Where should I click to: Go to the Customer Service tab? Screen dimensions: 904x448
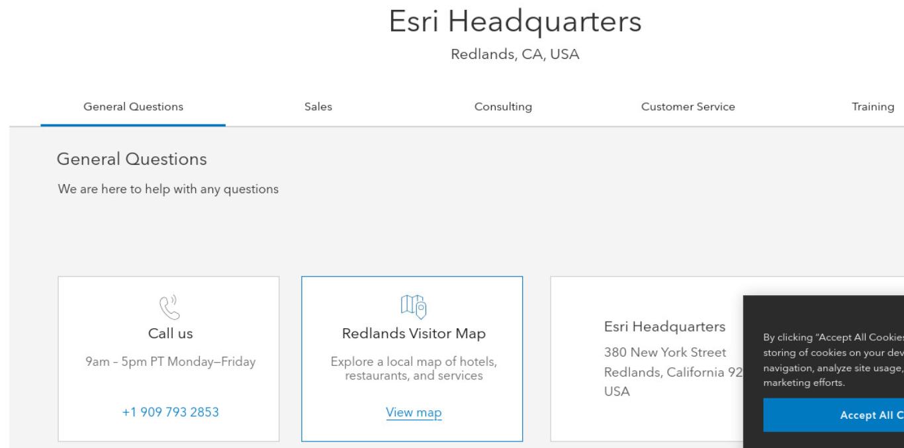688,107
